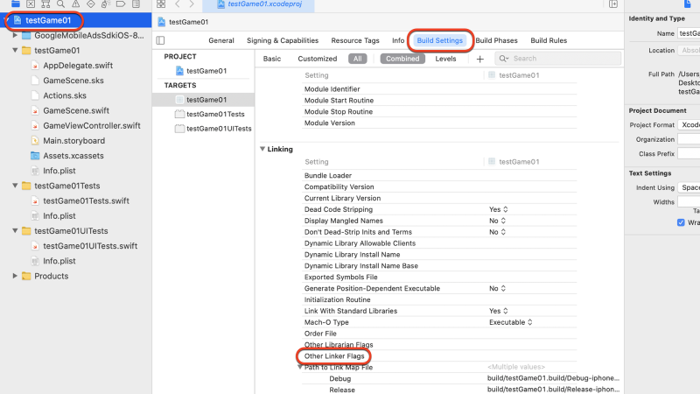This screenshot has height=394, width=700.
Task: Hide the project and targets list sidebar icon
Action: 161,40
